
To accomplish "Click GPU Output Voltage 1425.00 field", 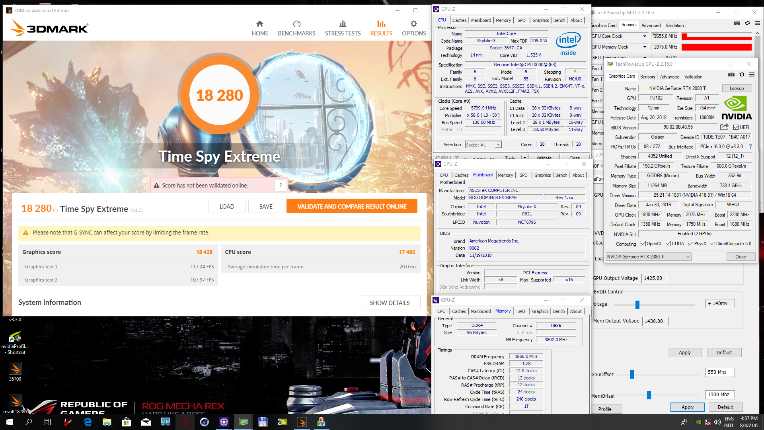I will (655, 278).
